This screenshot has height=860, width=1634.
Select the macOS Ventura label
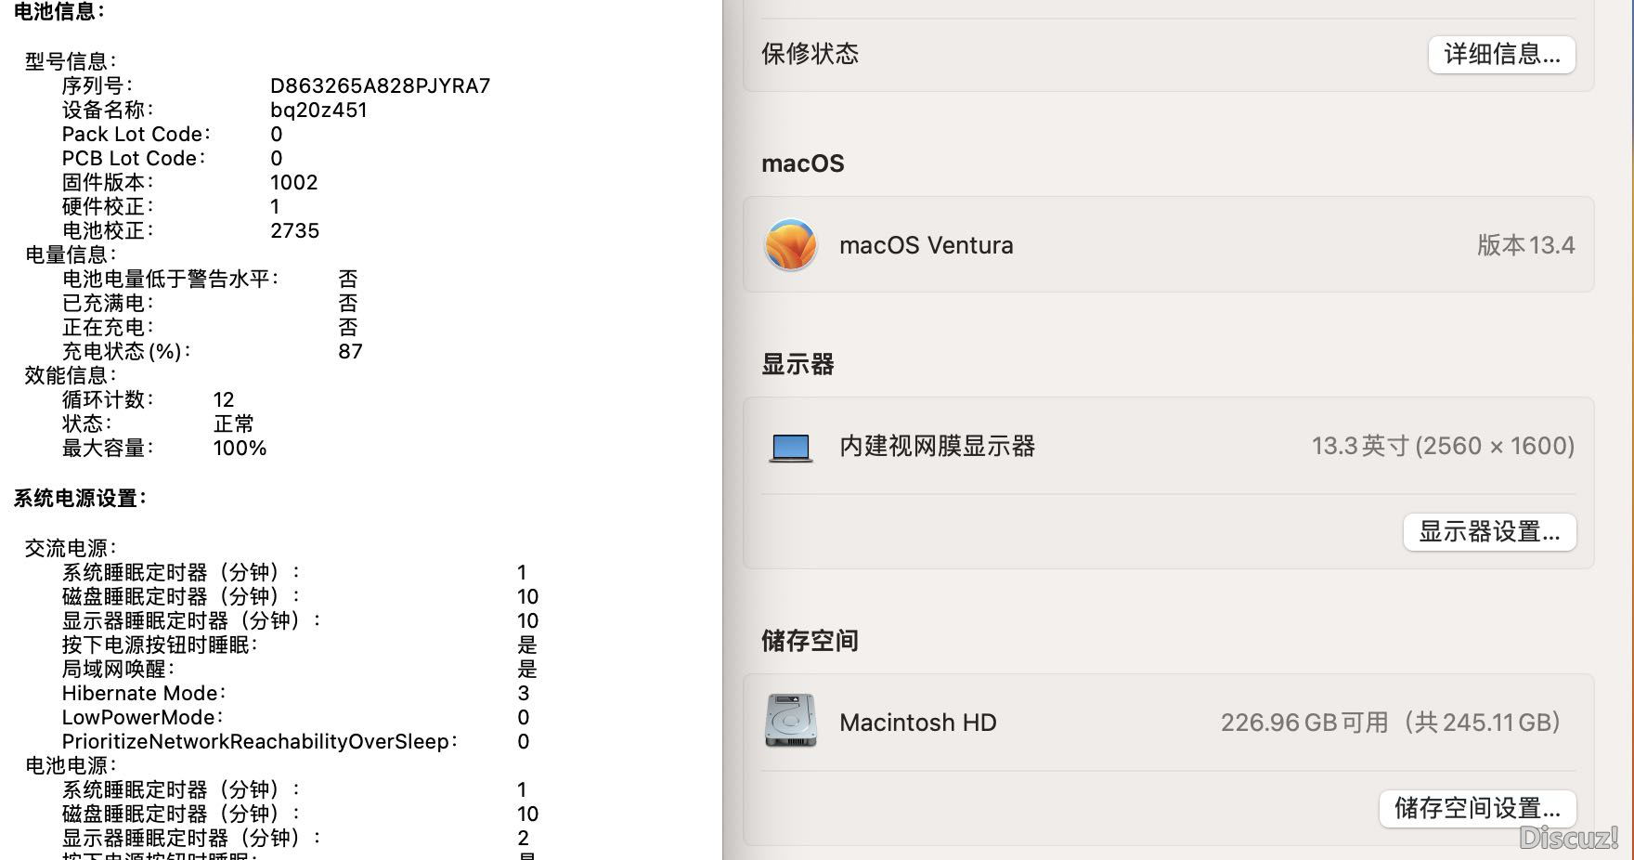926,245
